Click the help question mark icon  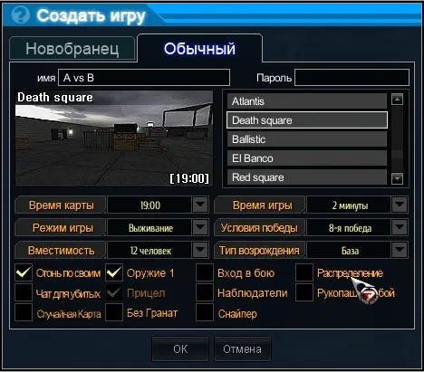coord(20,15)
